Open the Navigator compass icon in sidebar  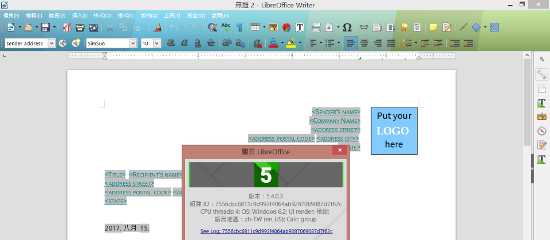[x=541, y=131]
